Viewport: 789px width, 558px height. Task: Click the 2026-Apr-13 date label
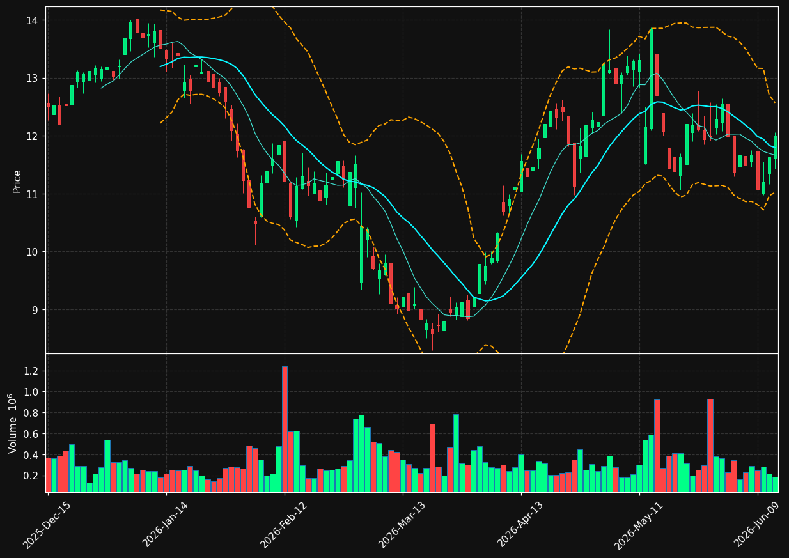pyautogui.click(x=520, y=525)
